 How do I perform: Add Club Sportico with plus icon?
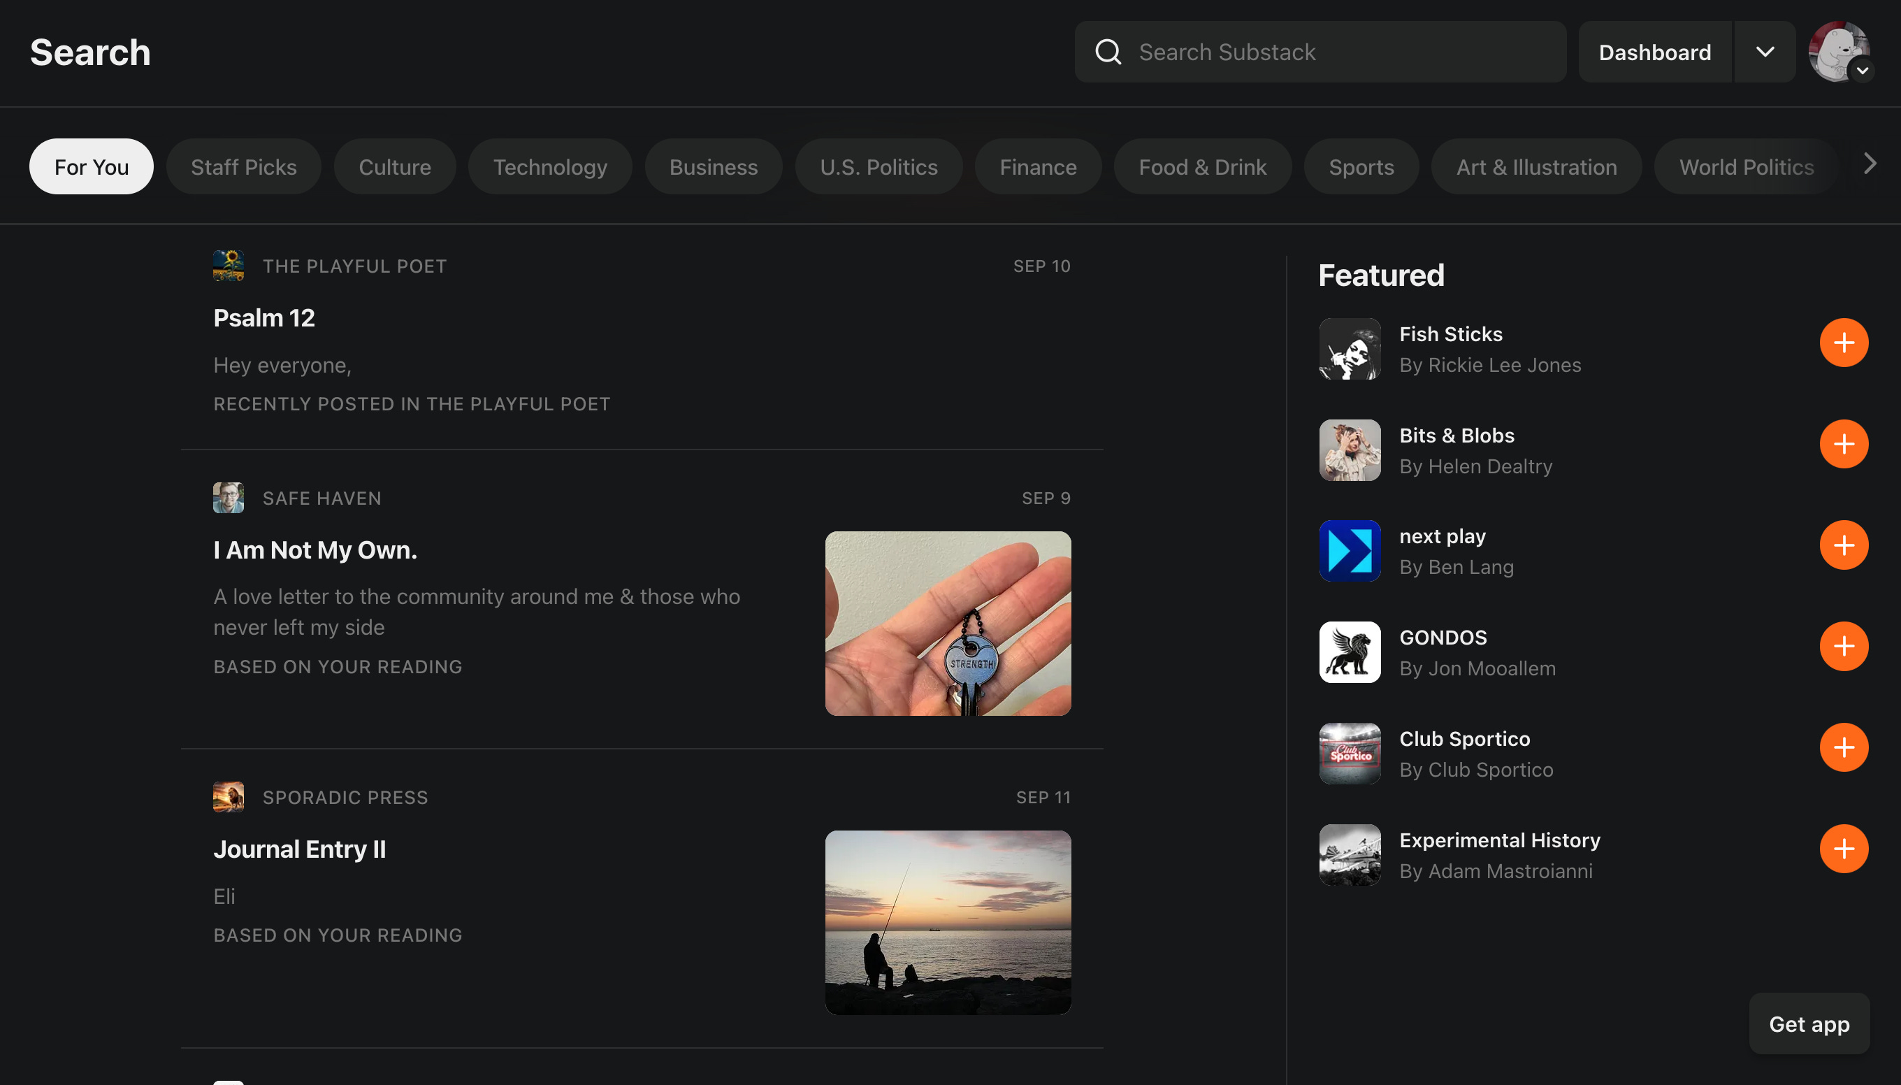point(1843,747)
